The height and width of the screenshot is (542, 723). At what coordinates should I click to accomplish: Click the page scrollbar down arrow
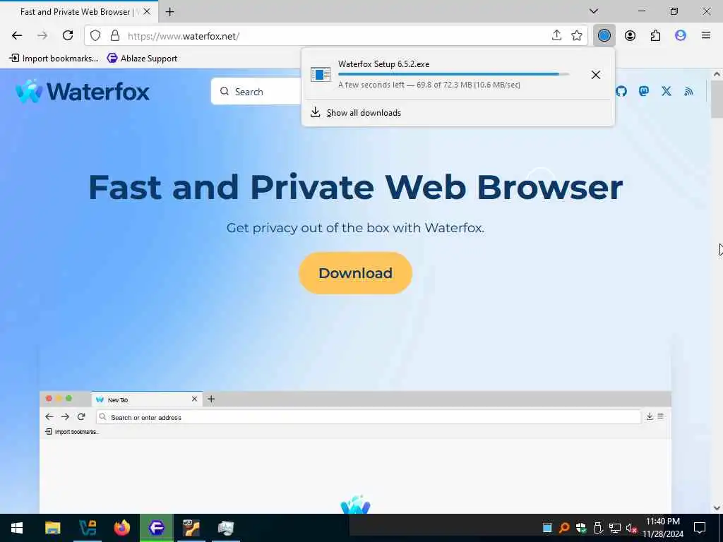pyautogui.click(x=717, y=508)
